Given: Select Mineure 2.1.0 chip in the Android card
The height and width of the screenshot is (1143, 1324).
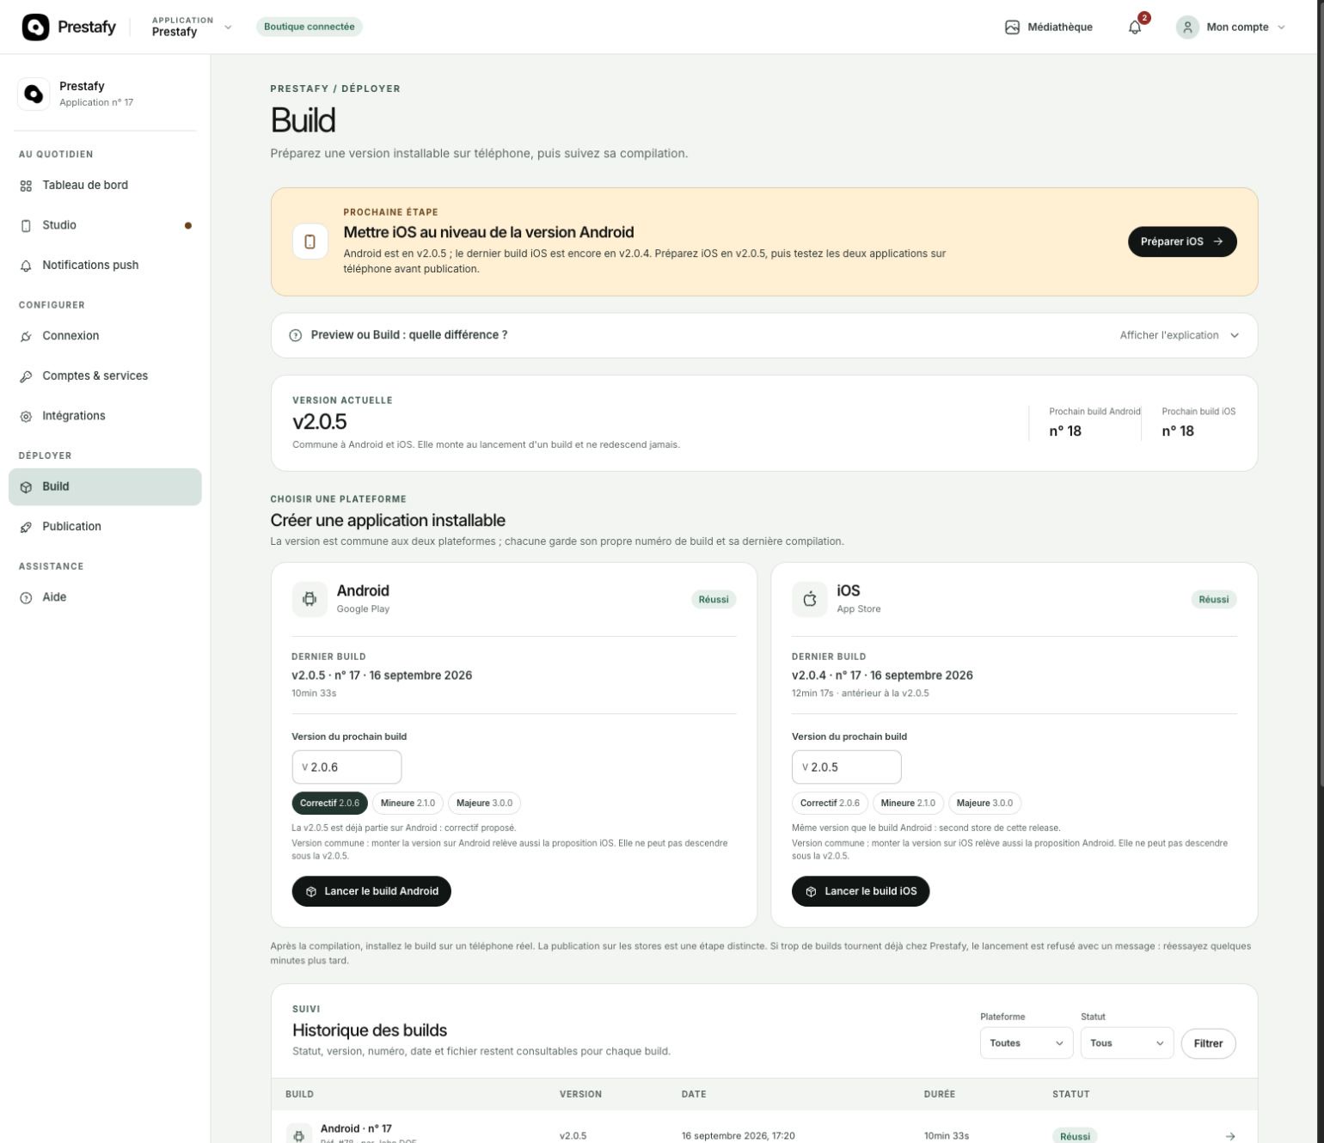Looking at the screenshot, I should [x=408, y=803].
